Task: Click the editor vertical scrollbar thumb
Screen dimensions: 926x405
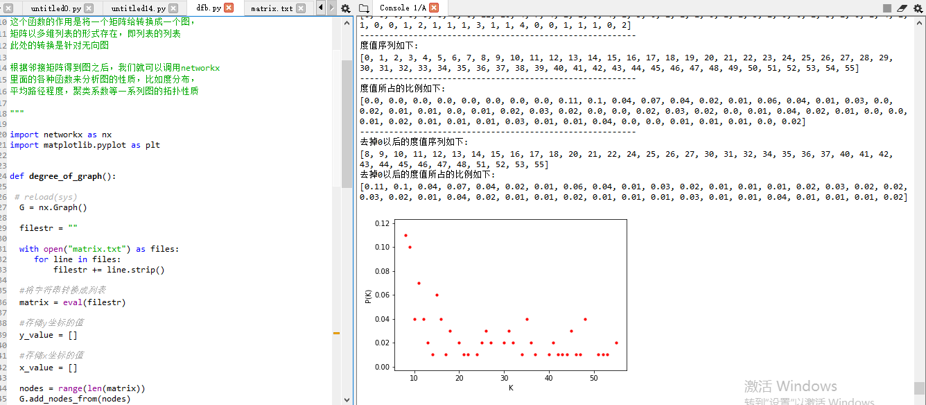Action: click(347, 123)
